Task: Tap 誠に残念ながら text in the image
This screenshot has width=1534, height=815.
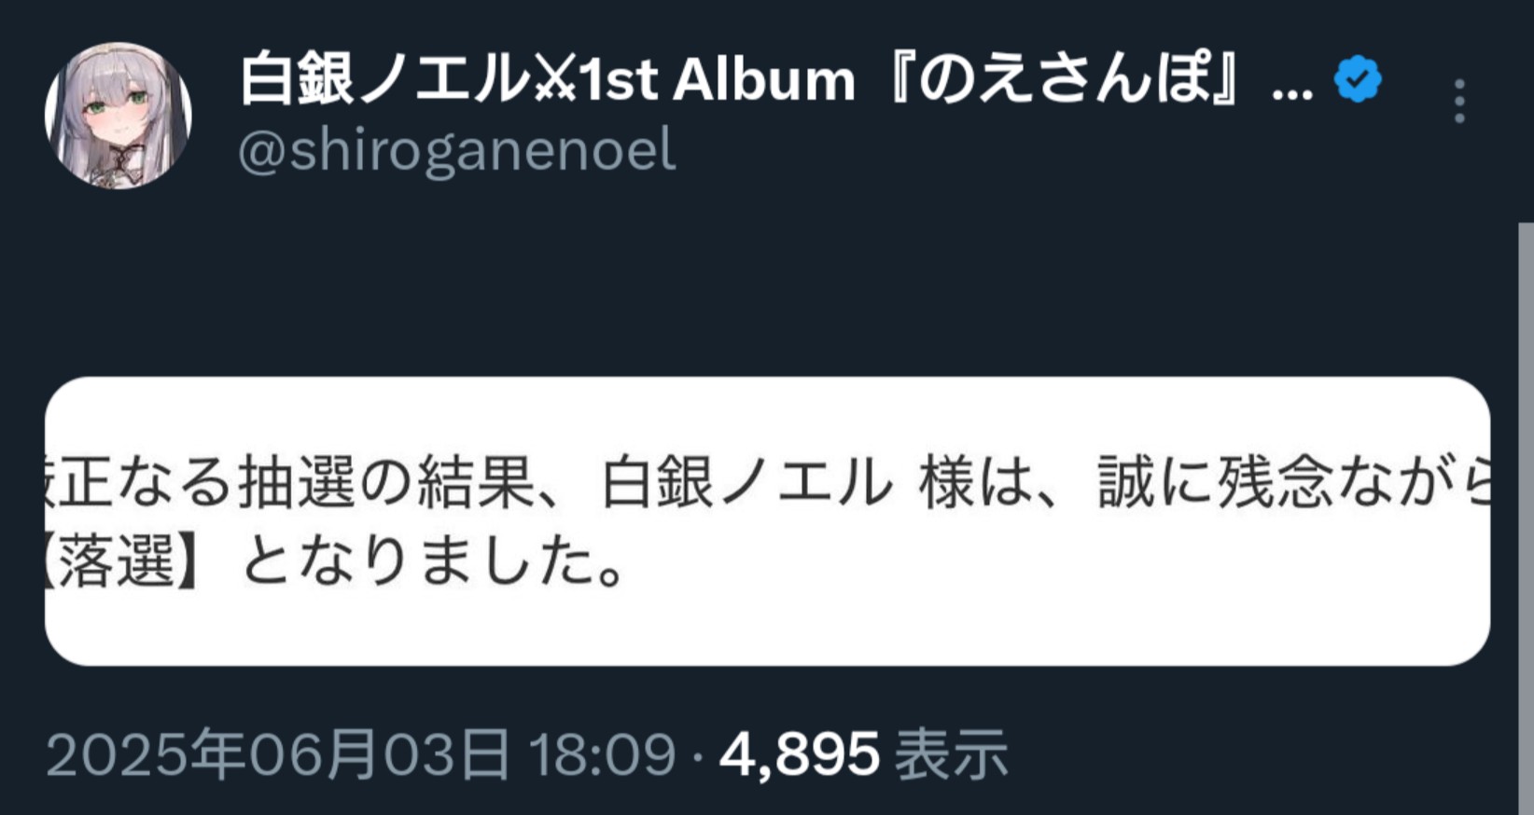Action: (x=1293, y=482)
